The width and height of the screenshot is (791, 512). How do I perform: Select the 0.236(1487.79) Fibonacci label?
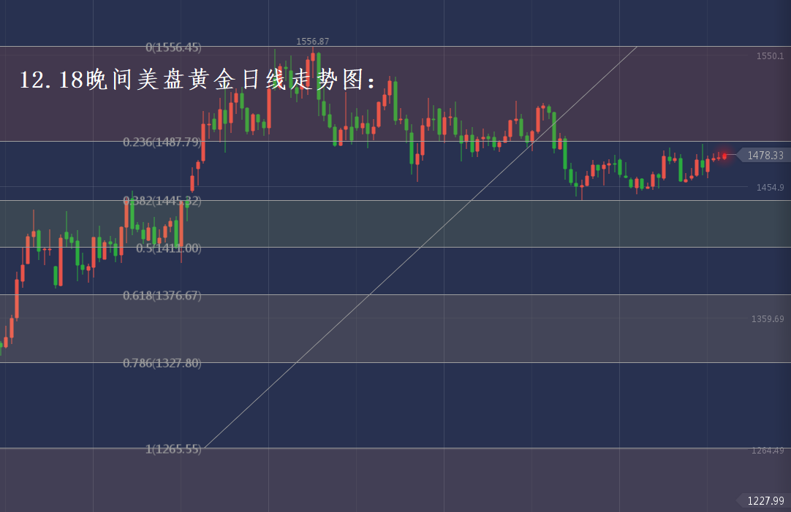pyautogui.click(x=162, y=142)
